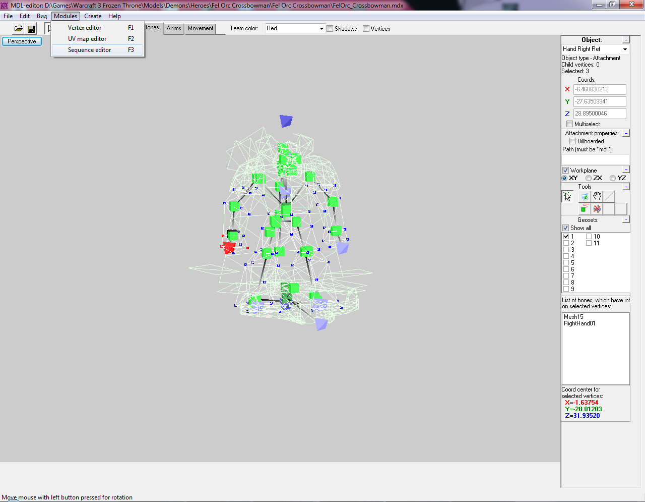Select the hand move tool
This screenshot has height=502, width=645.
coord(597,196)
